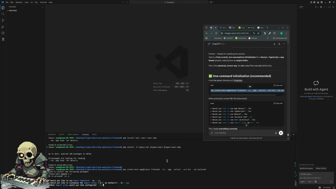This screenshot has width=336, height=189.
Task: Add attachment plus in ChatGPT input
Action: tap(212, 133)
